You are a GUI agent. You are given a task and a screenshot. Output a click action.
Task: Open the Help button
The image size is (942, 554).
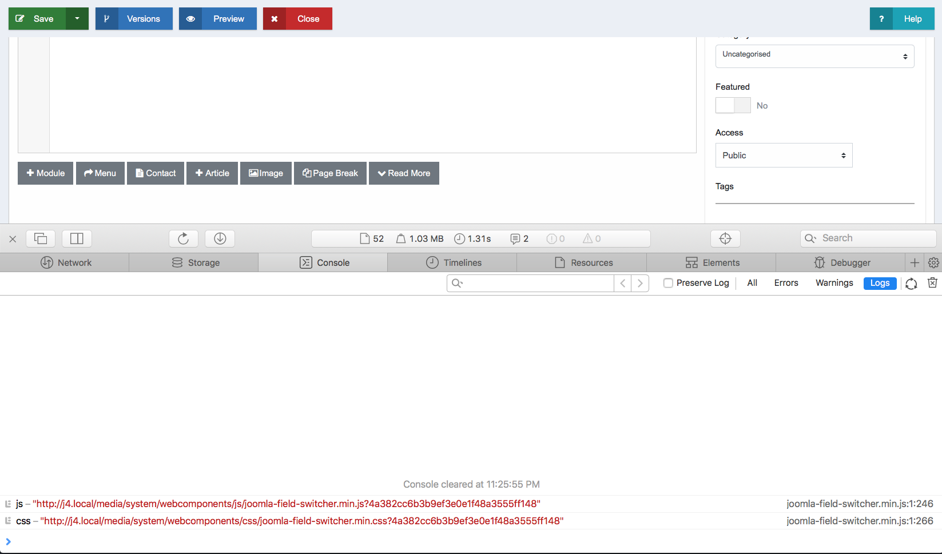coord(902,18)
